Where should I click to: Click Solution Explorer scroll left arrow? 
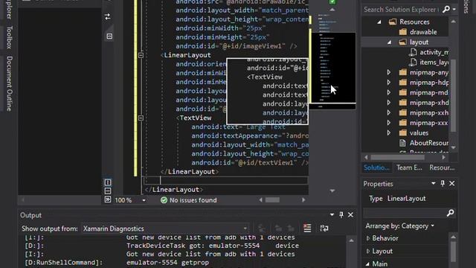coord(366,157)
